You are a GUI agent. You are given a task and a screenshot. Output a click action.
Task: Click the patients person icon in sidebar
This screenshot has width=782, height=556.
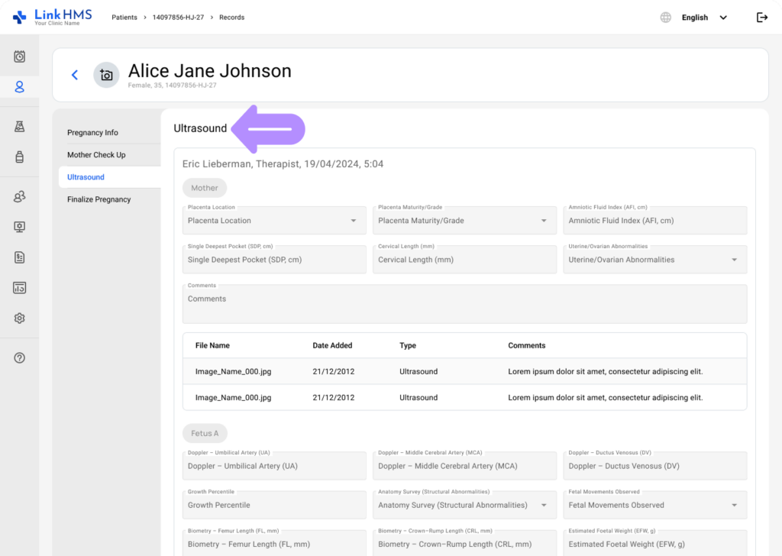[x=20, y=87]
